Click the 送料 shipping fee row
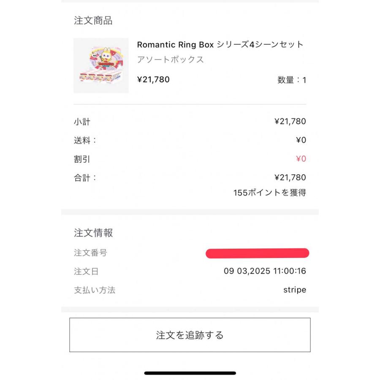The image size is (380, 380). coord(86,140)
